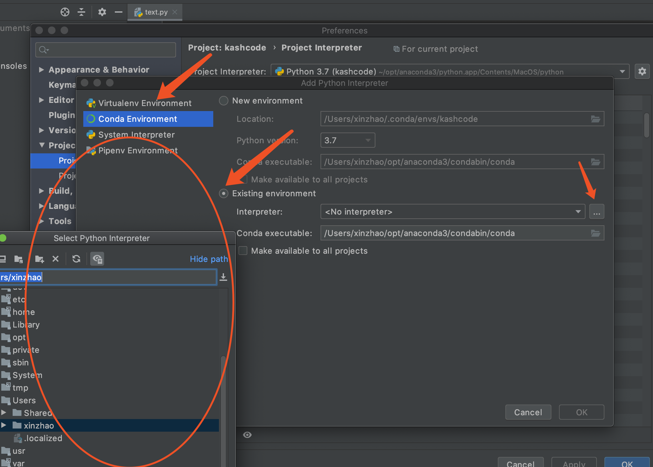Click the Cancel button in Add Python Interpreter
This screenshot has height=467, width=653.
pyautogui.click(x=528, y=412)
